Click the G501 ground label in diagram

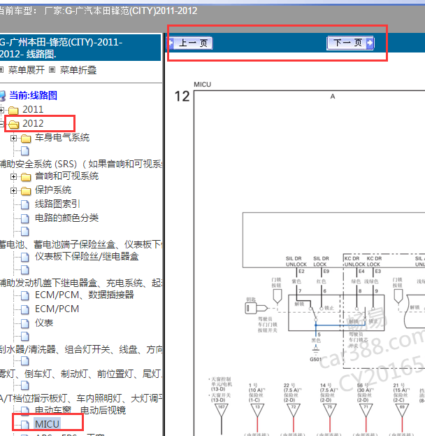coord(315,360)
